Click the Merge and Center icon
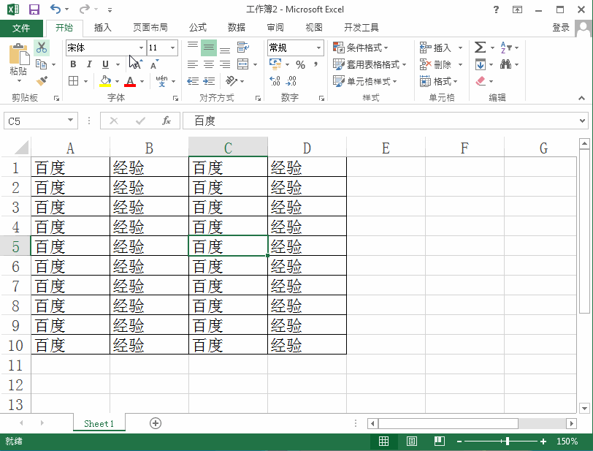 coord(242,64)
